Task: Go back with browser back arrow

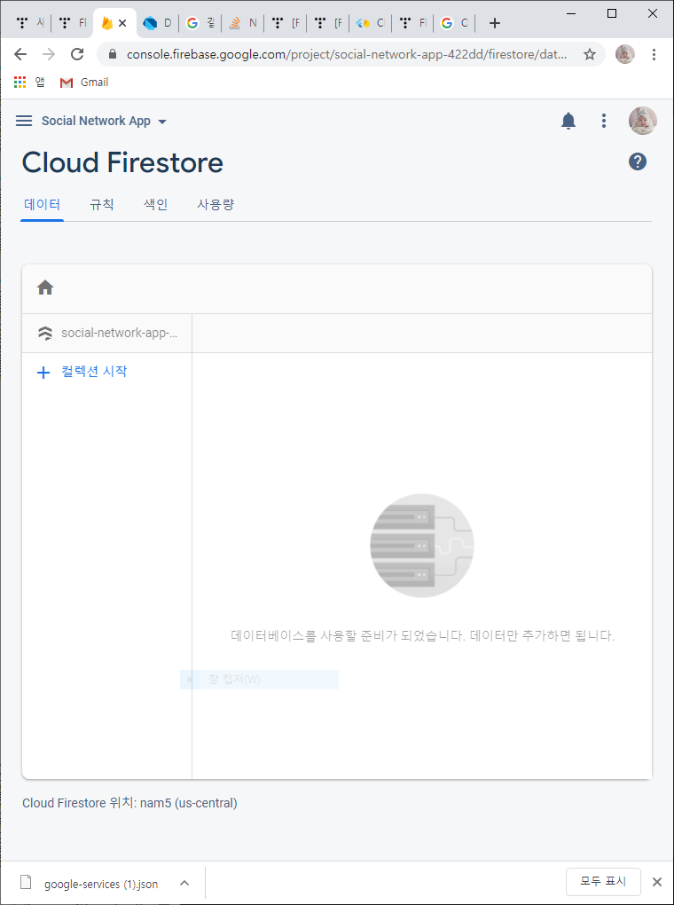Action: point(20,54)
